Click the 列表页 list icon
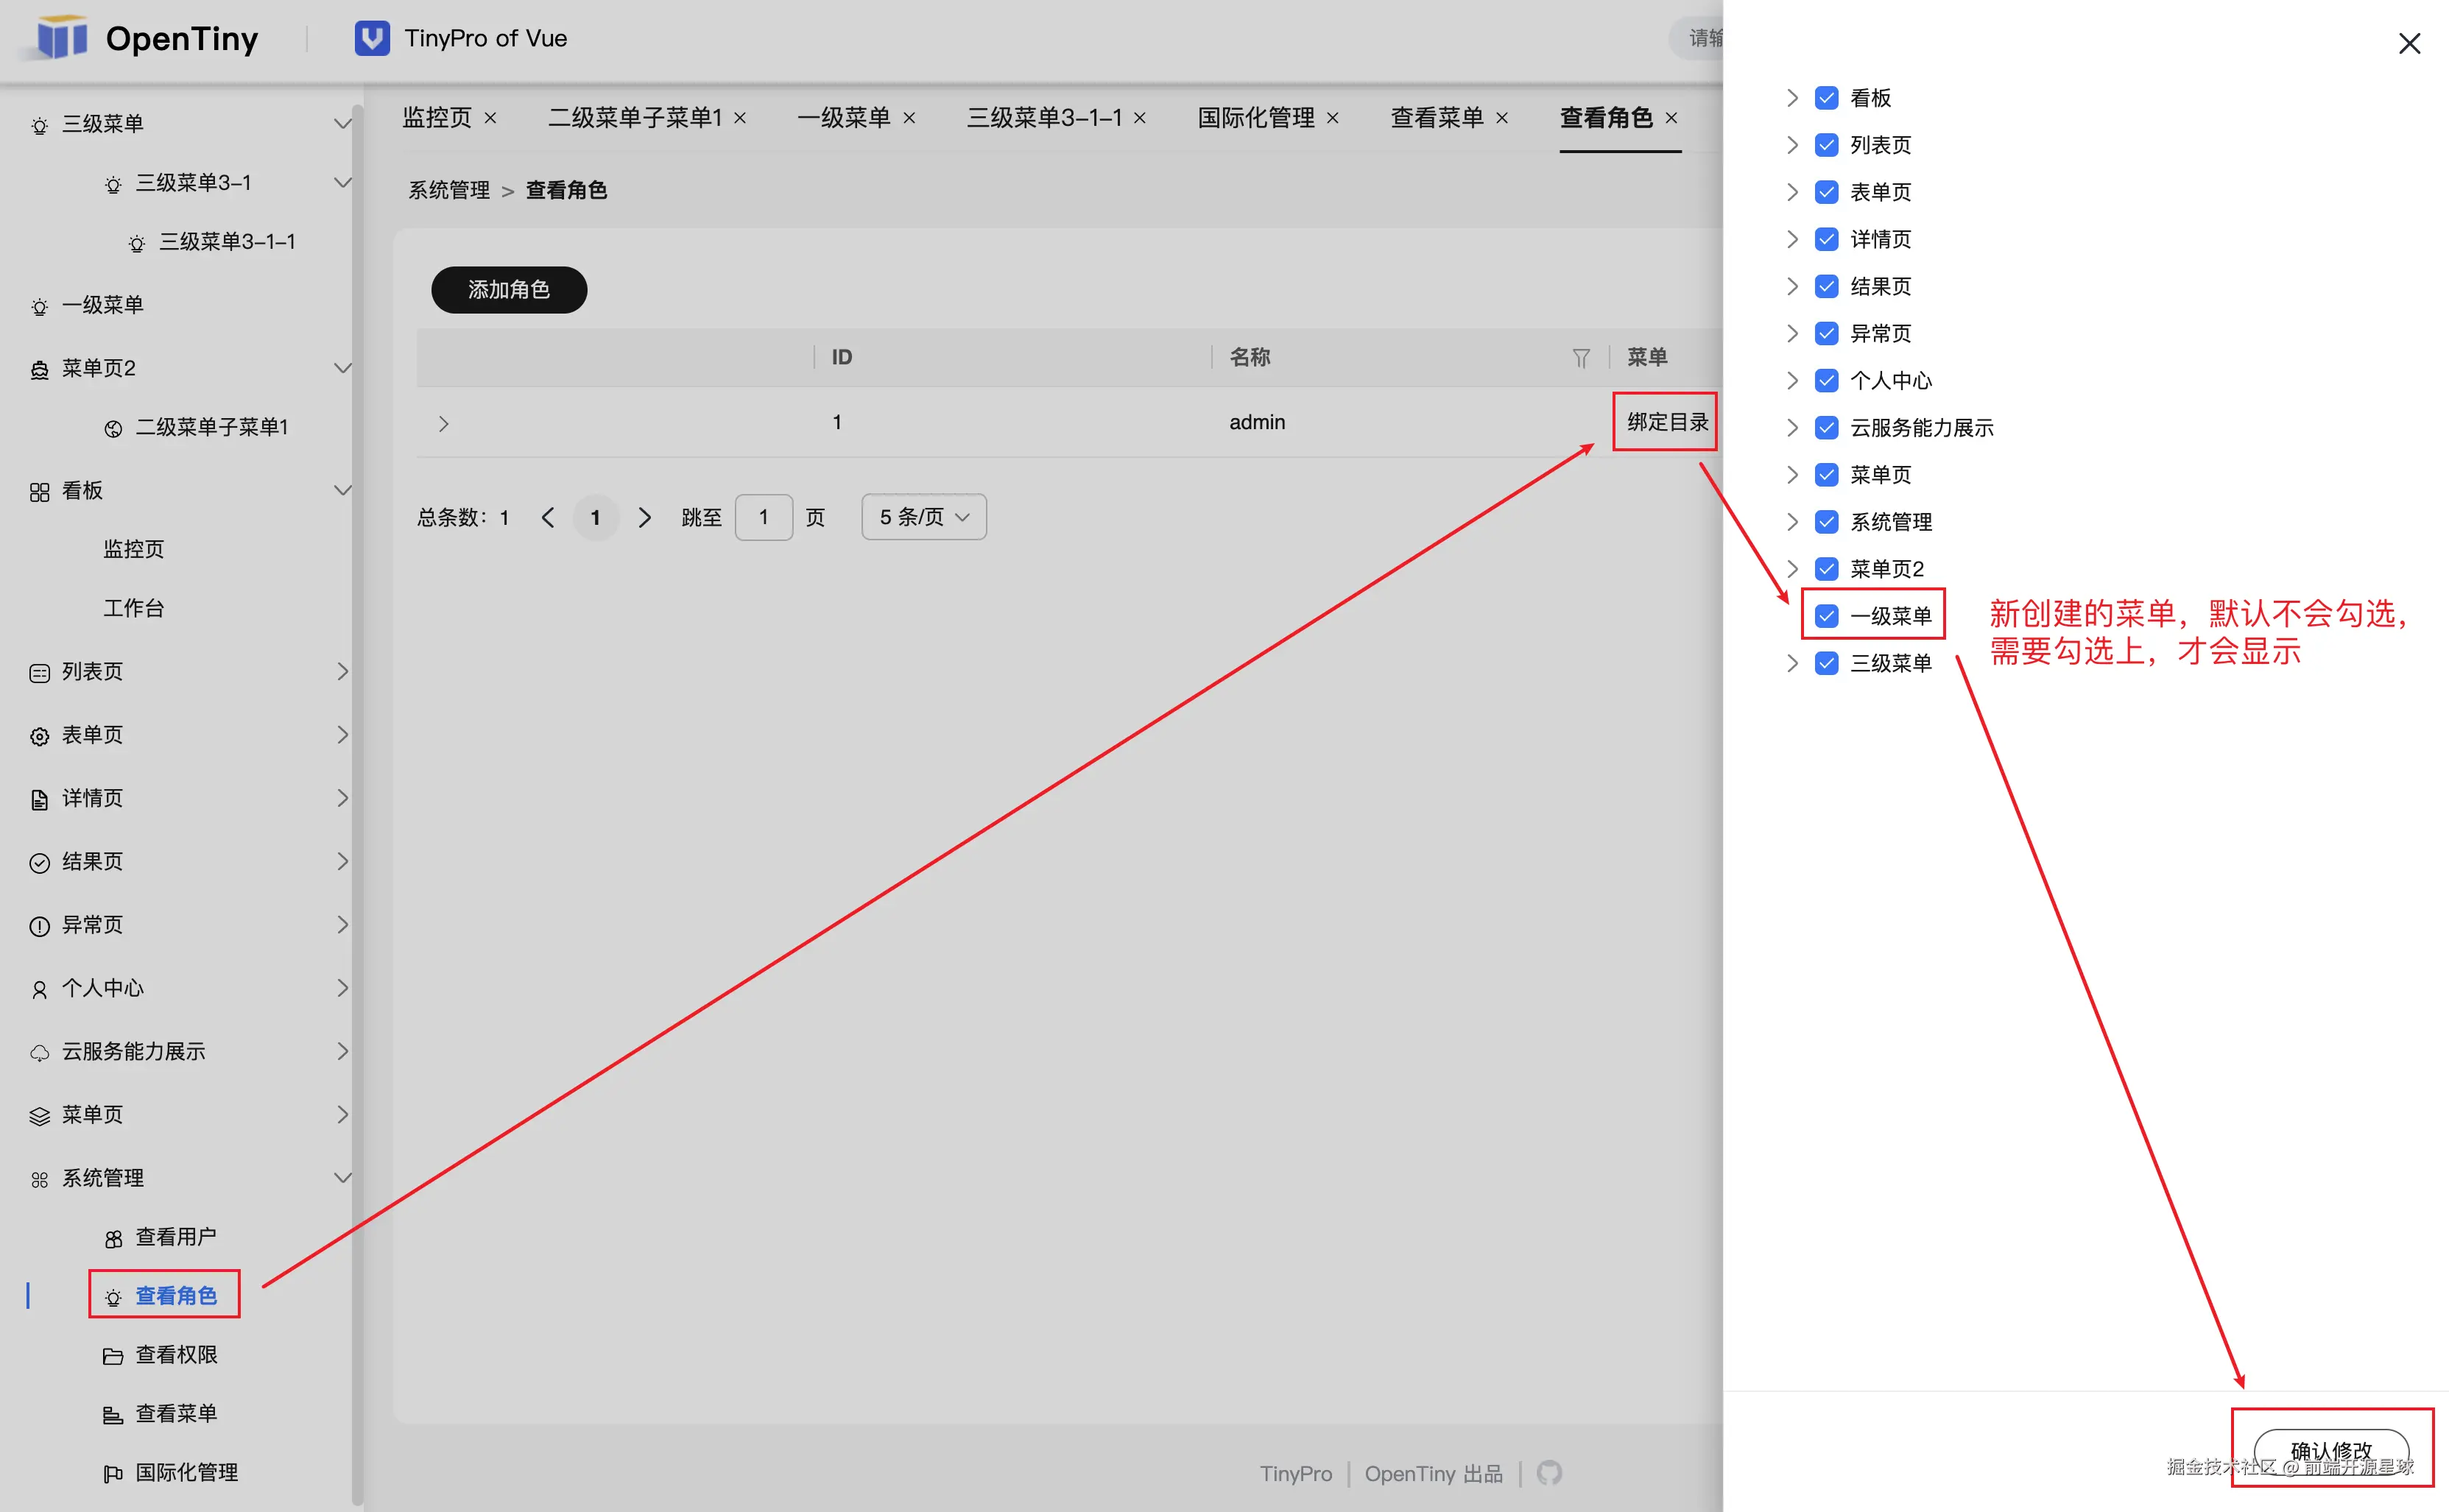 (39, 672)
